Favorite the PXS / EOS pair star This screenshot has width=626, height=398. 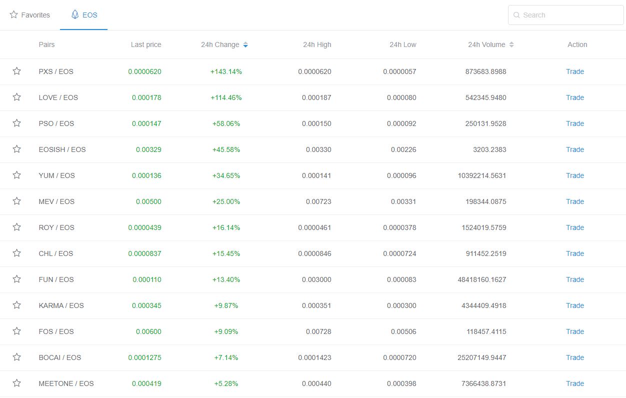click(16, 71)
